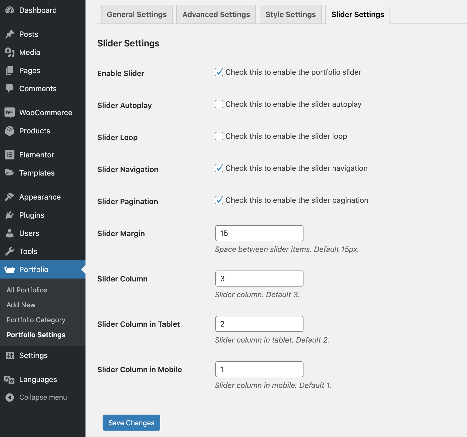Screen dimensions: 467x437
Task: Open the Templates menu text
Action: pyautogui.click(x=37, y=173)
